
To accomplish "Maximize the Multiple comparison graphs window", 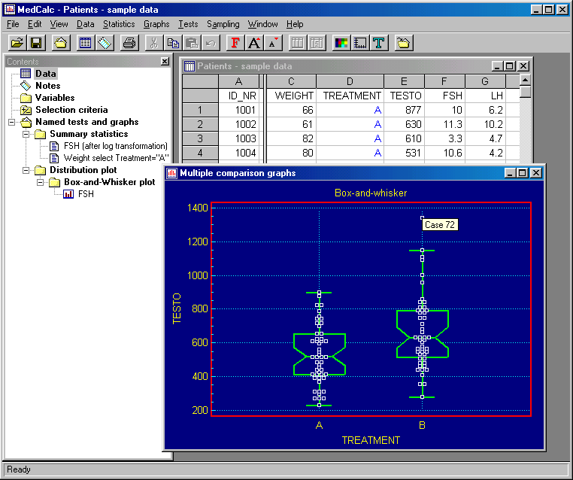I will 522,172.
